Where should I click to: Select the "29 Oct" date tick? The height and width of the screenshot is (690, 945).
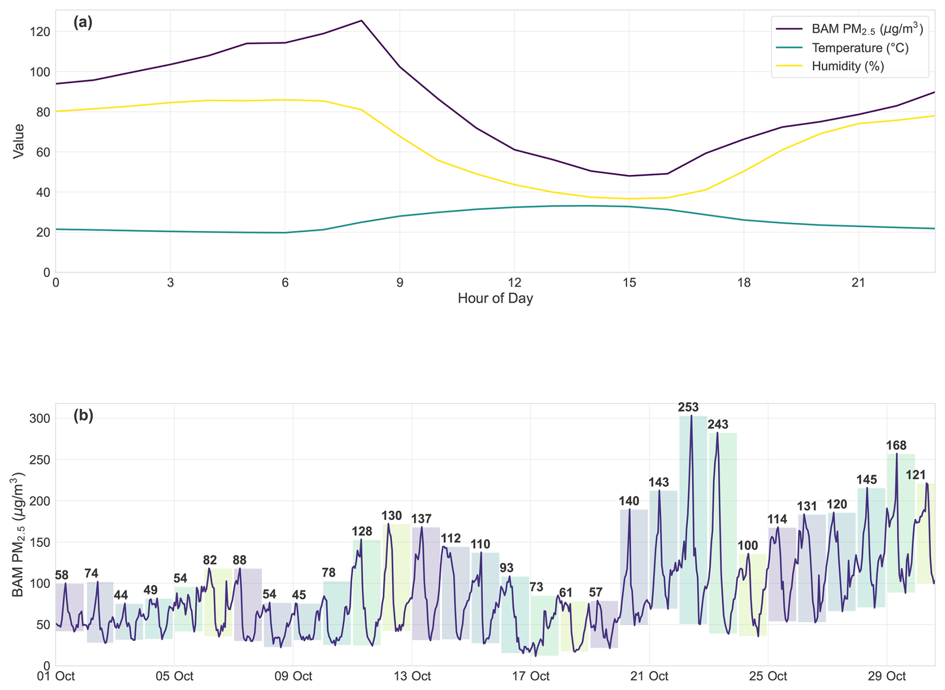pos(887,677)
